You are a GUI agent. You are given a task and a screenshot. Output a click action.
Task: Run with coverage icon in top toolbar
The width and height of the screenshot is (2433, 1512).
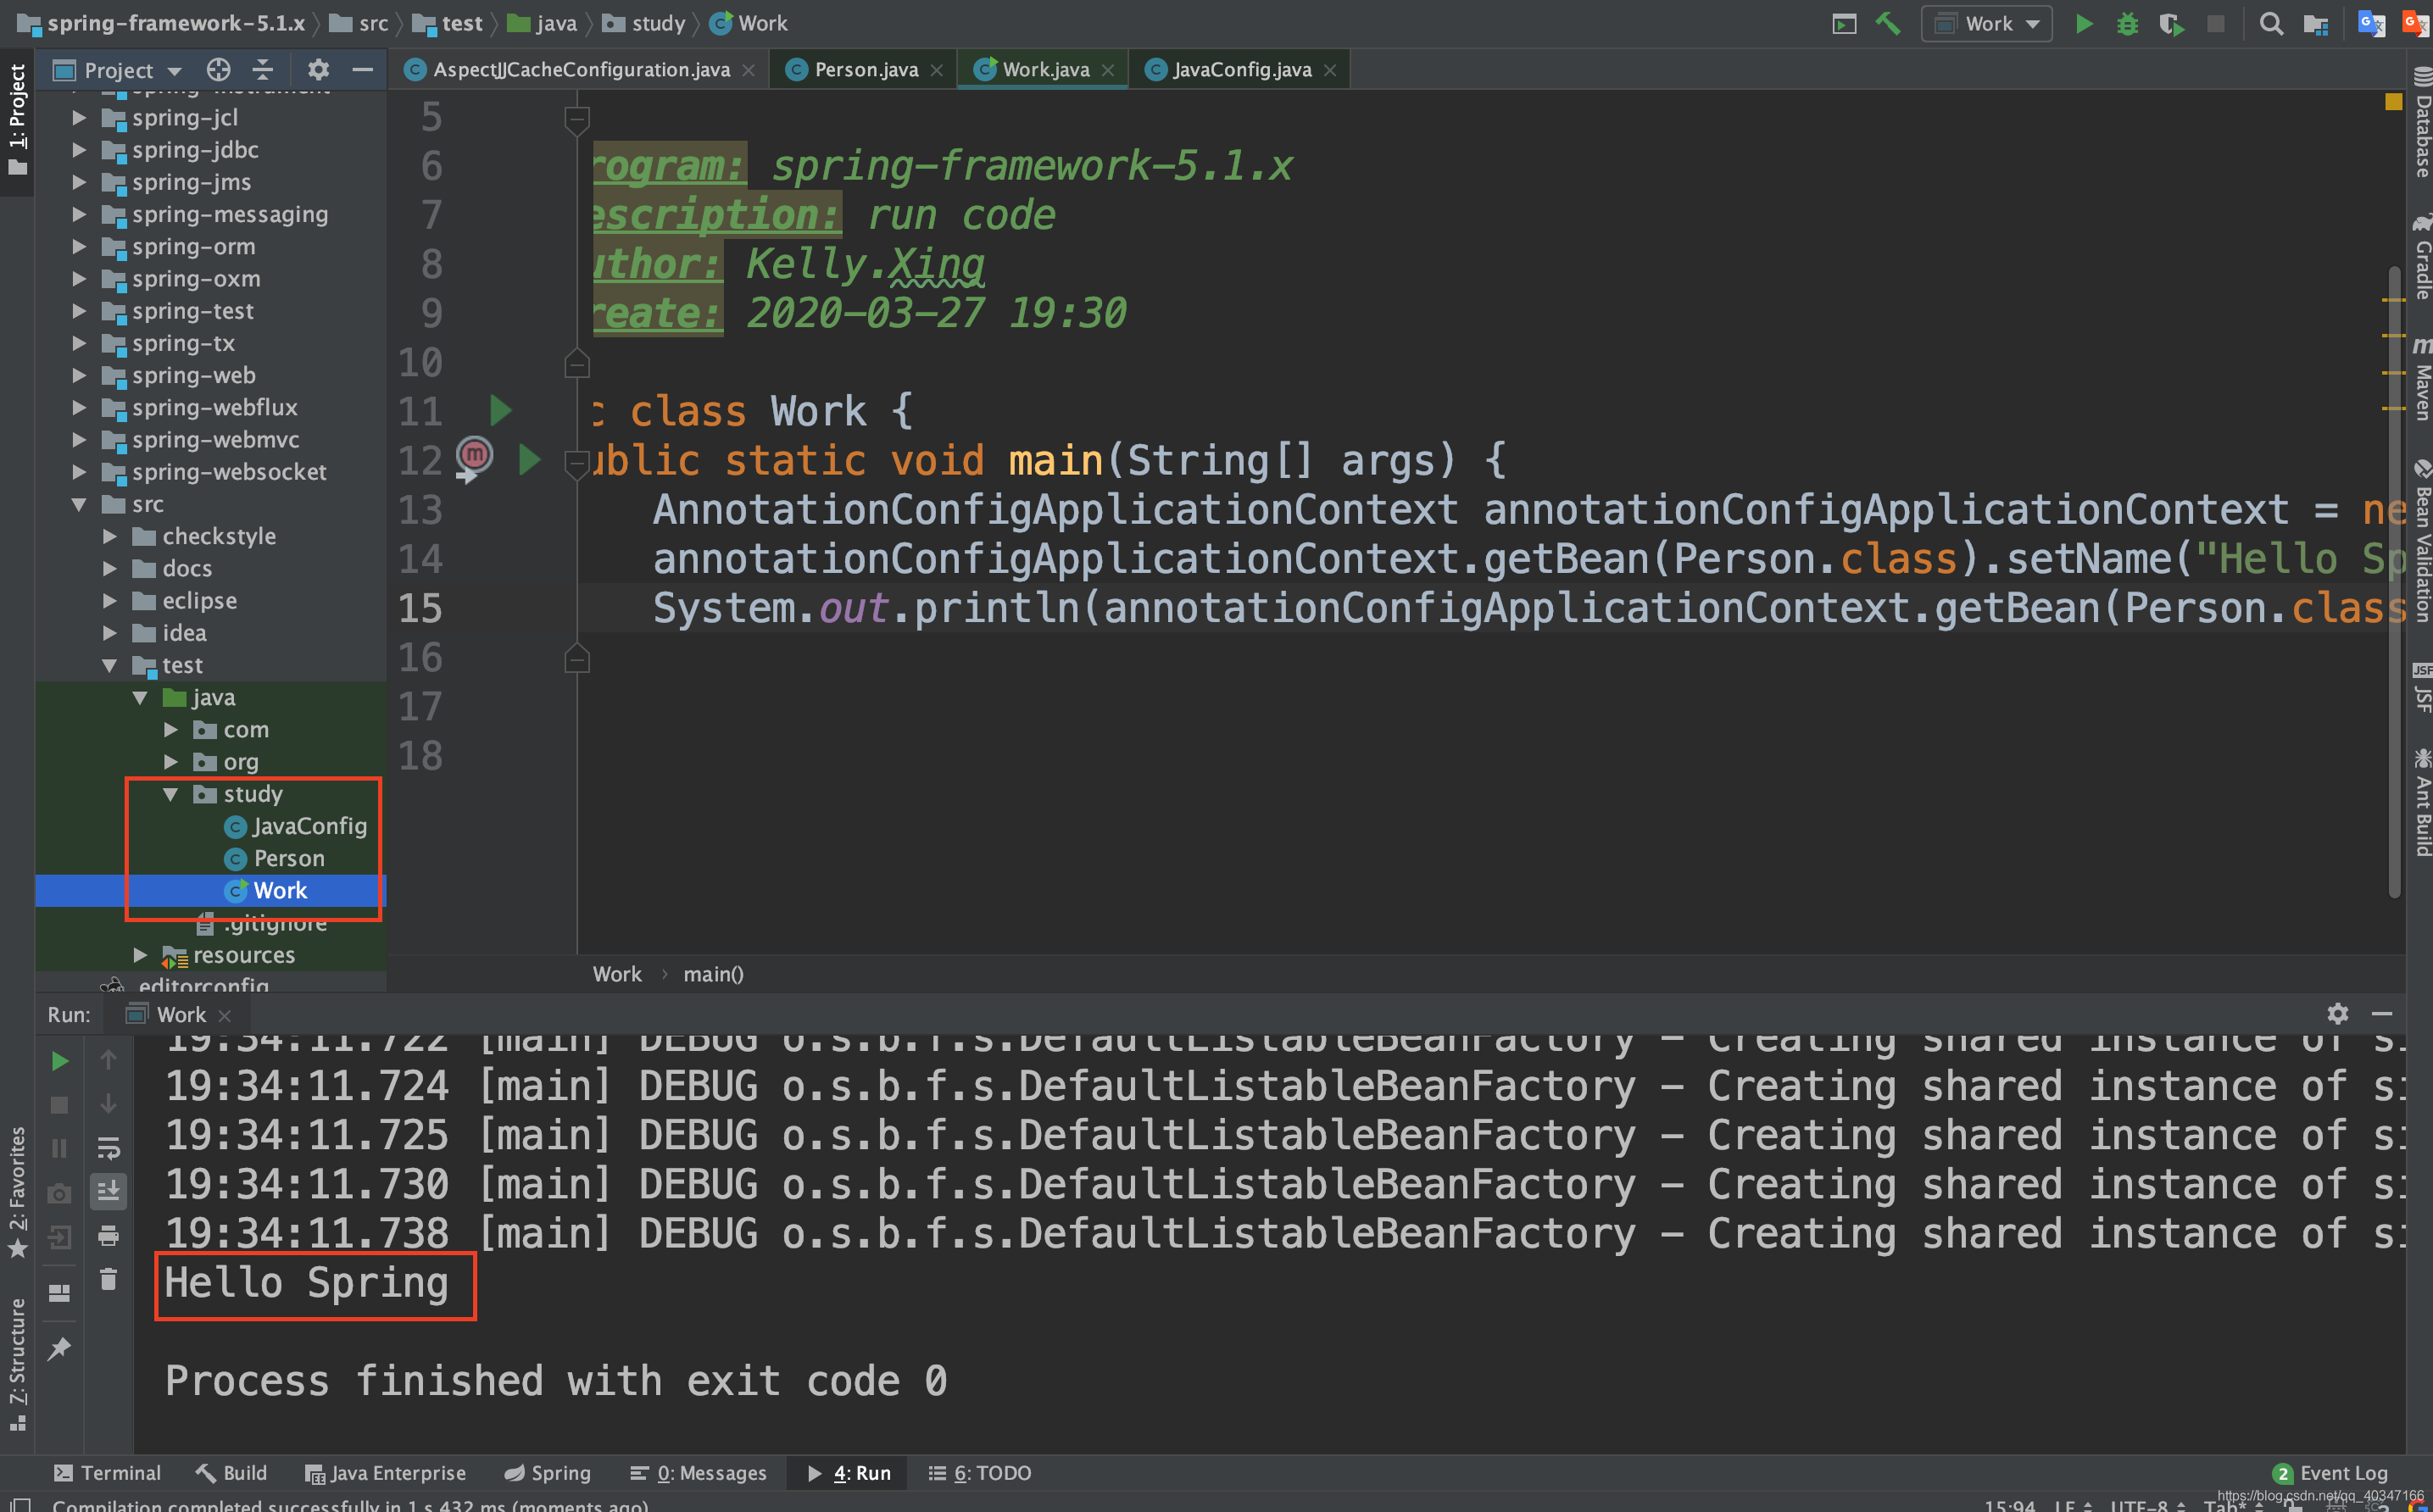[2171, 24]
